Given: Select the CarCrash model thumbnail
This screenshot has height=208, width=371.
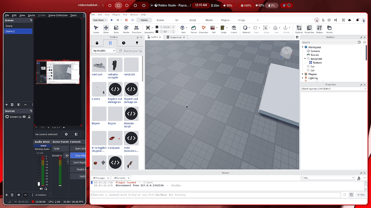Looking at the screenshot, I should (x=99, y=65).
